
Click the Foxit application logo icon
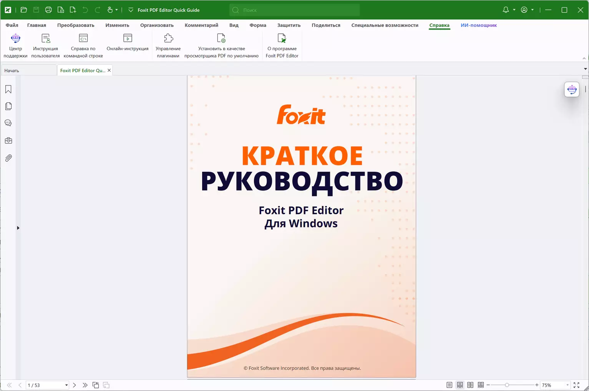(8, 10)
